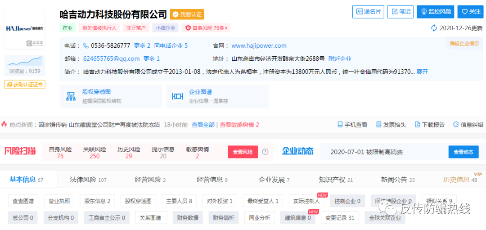The height and width of the screenshot is (230, 486).
Task: Click the 下载报告 download icon
Action: 418,125
